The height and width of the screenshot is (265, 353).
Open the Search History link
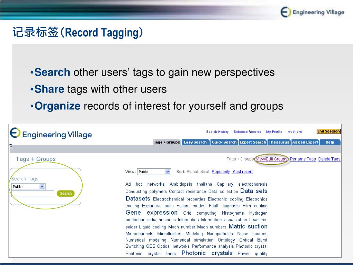coord(217,131)
